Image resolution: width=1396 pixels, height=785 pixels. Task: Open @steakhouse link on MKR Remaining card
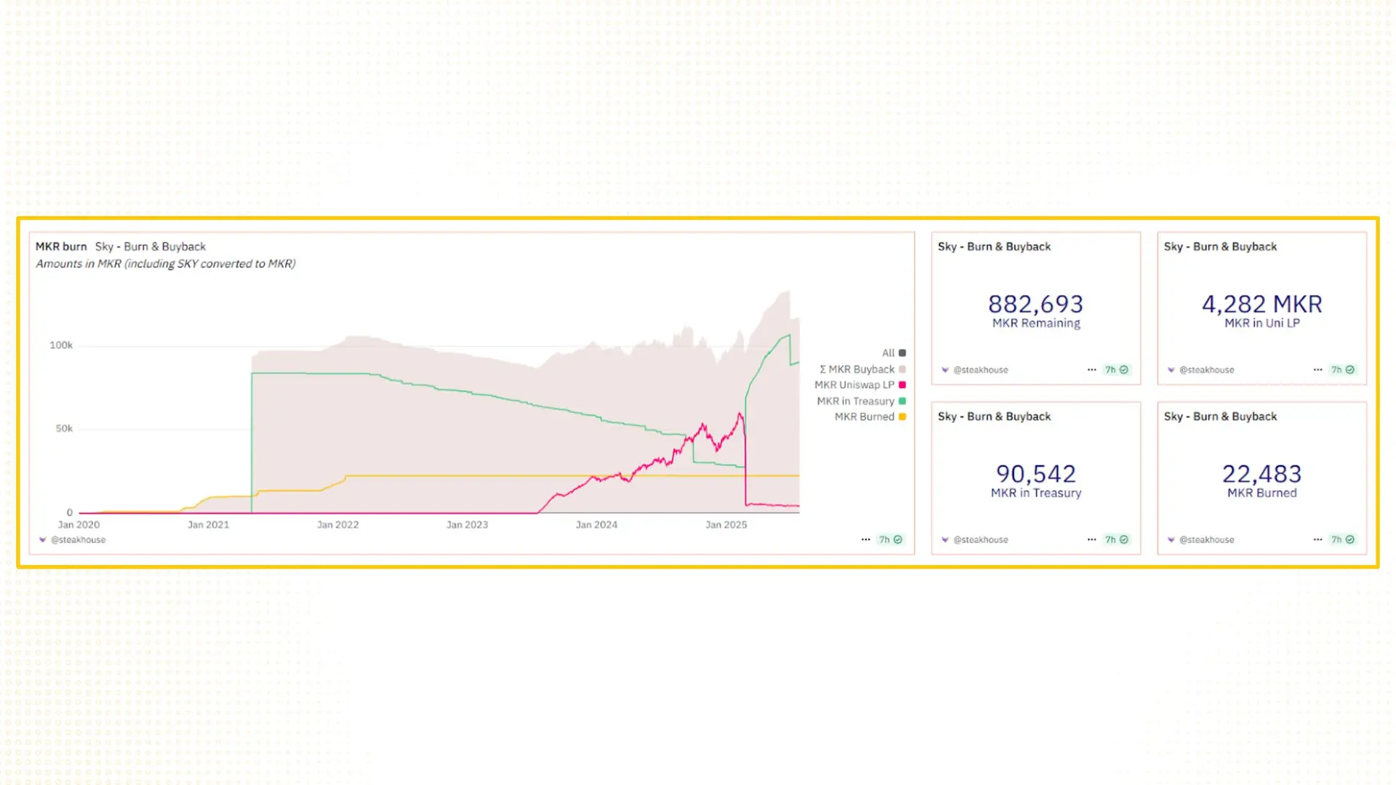tap(980, 370)
